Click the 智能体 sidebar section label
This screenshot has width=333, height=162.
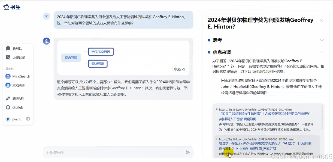click(x=10, y=68)
